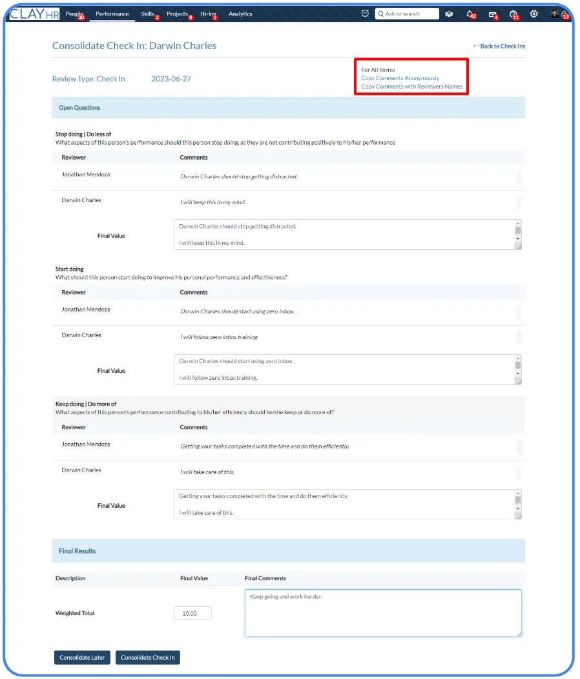580x679 pixels.
Task: Click the magnifier icon in search box
Action: (381, 14)
